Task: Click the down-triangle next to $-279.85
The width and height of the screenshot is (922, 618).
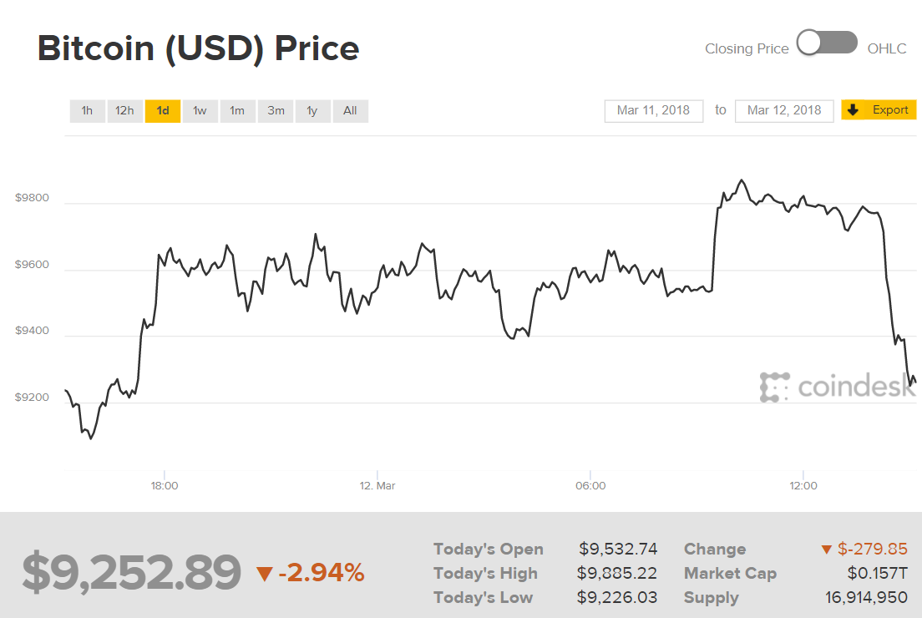Action: click(827, 550)
